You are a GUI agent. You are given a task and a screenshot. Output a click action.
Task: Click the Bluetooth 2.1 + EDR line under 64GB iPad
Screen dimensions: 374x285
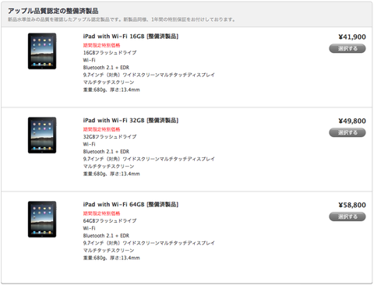106,236
